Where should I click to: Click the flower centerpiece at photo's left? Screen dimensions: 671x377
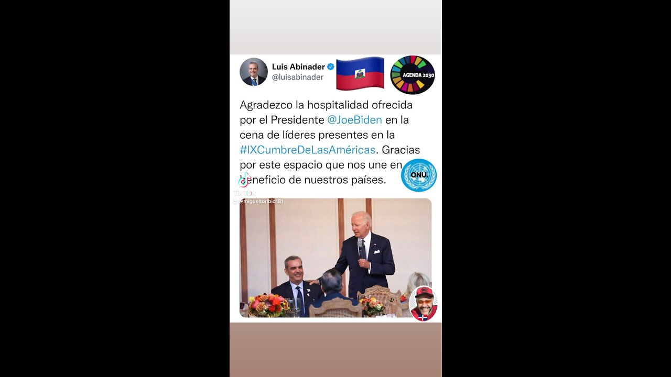[x=268, y=305]
